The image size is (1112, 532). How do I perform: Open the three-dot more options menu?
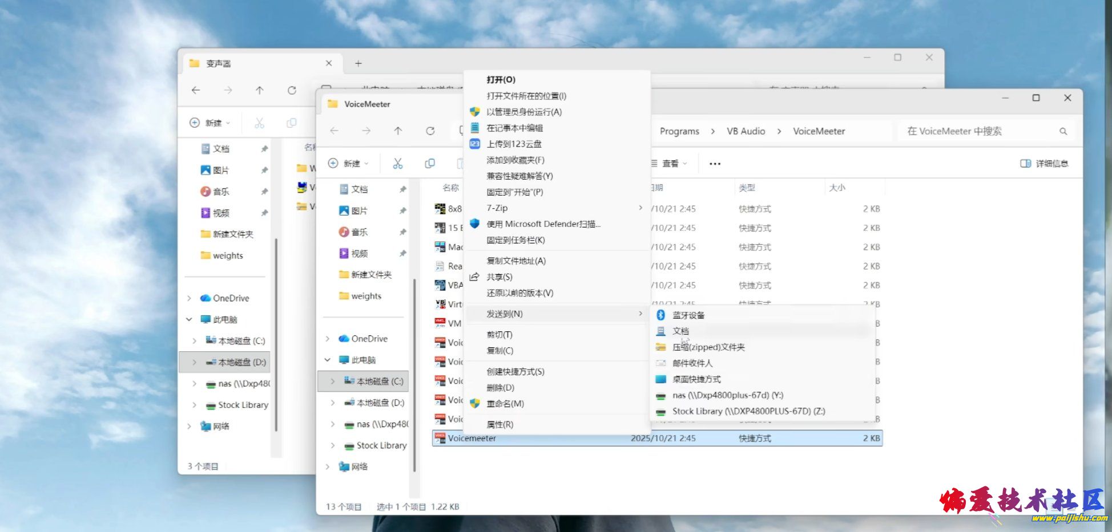coord(715,164)
